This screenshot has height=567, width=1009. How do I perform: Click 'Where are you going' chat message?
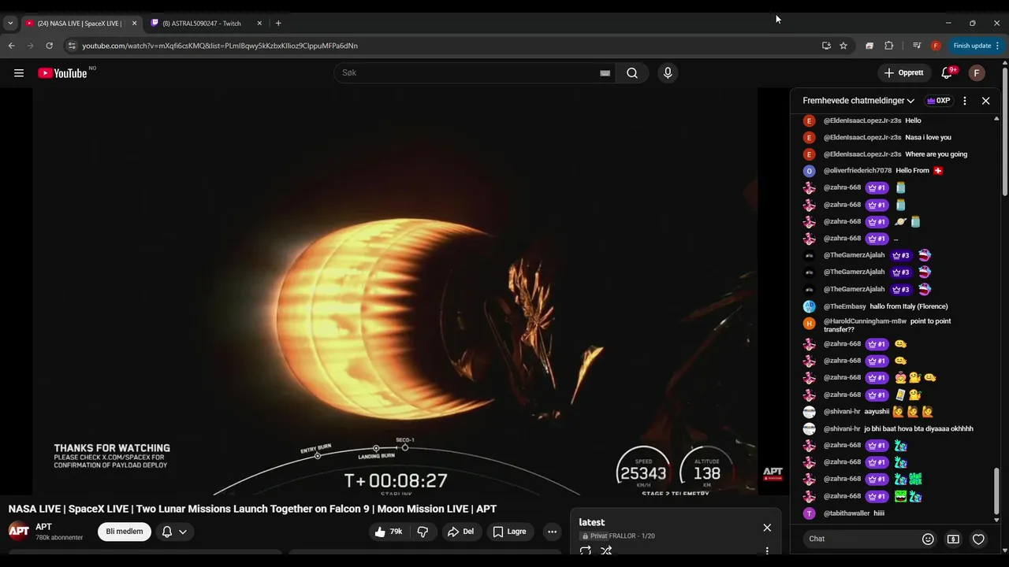point(894,154)
